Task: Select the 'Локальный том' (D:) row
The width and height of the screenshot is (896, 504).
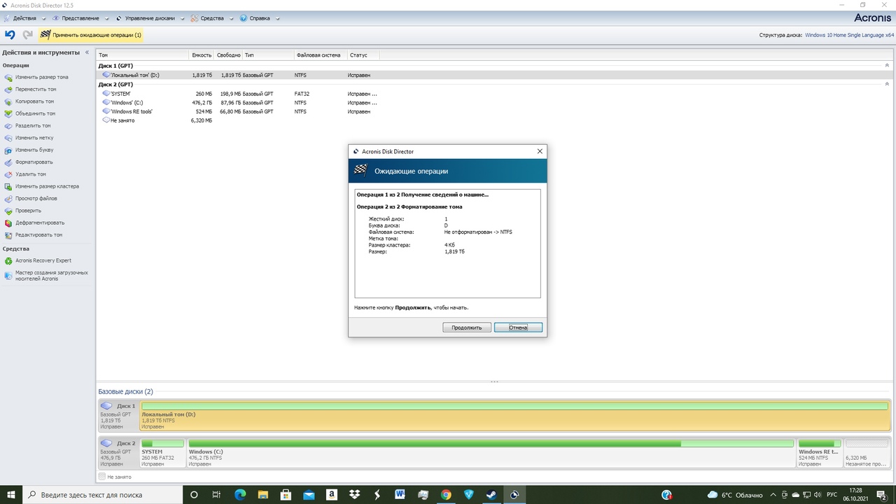Action: [493, 75]
